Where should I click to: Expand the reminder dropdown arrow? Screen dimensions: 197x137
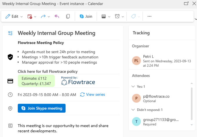123,16
